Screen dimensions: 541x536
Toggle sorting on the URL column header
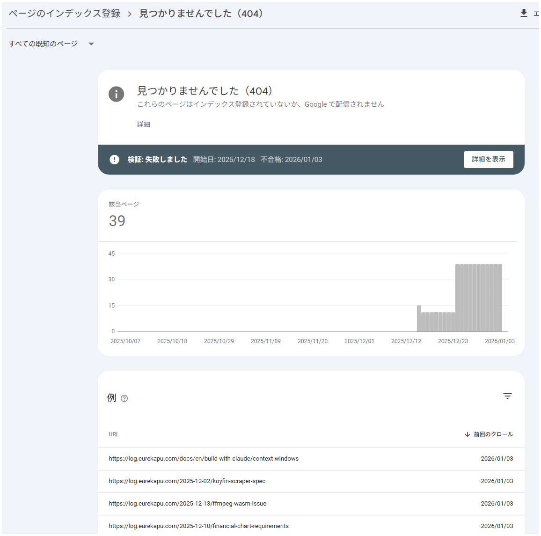coord(114,434)
